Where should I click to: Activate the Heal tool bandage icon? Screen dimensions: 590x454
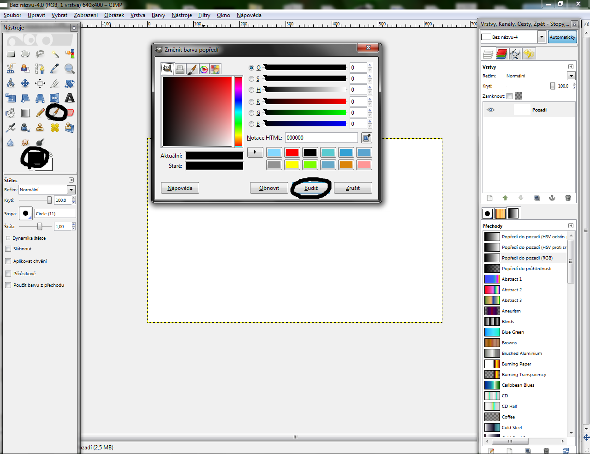[x=55, y=128]
